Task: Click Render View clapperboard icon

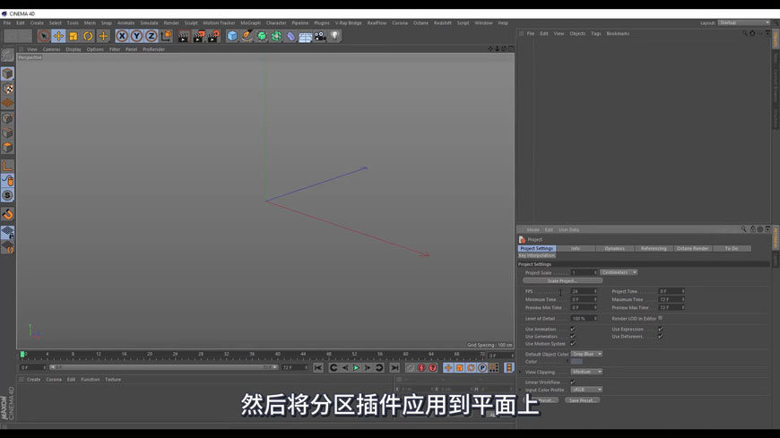Action: [x=183, y=36]
